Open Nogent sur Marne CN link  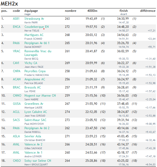(40, 96)
